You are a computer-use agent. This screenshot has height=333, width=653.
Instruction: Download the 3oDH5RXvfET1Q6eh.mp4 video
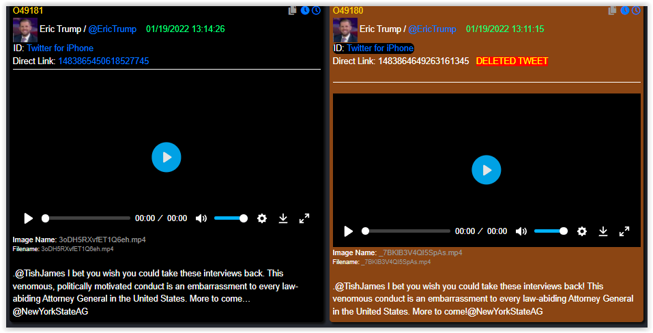point(283,218)
